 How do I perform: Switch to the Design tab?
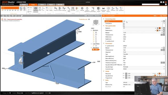coord(33,5)
